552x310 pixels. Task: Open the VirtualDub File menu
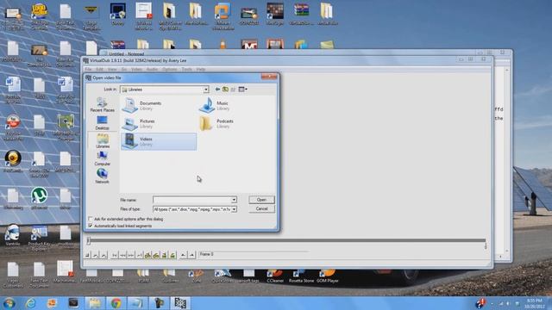tap(88, 69)
